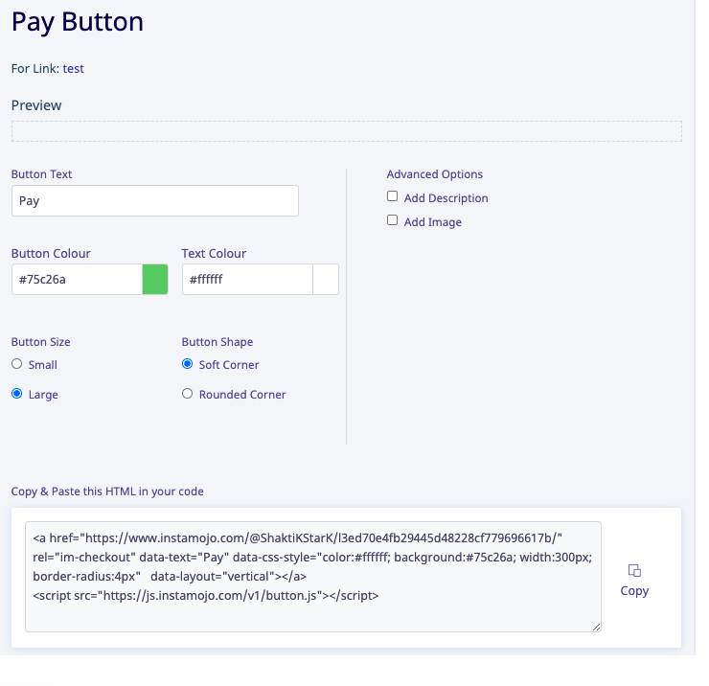Click the #ffffff text colour hex field

247,280
